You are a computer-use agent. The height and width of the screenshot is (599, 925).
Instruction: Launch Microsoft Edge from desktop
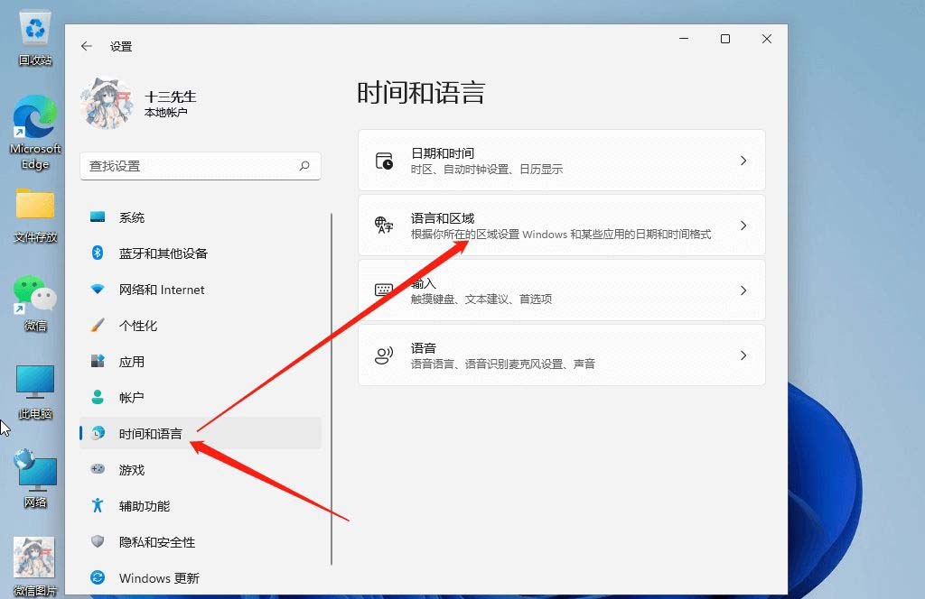pyautogui.click(x=35, y=134)
